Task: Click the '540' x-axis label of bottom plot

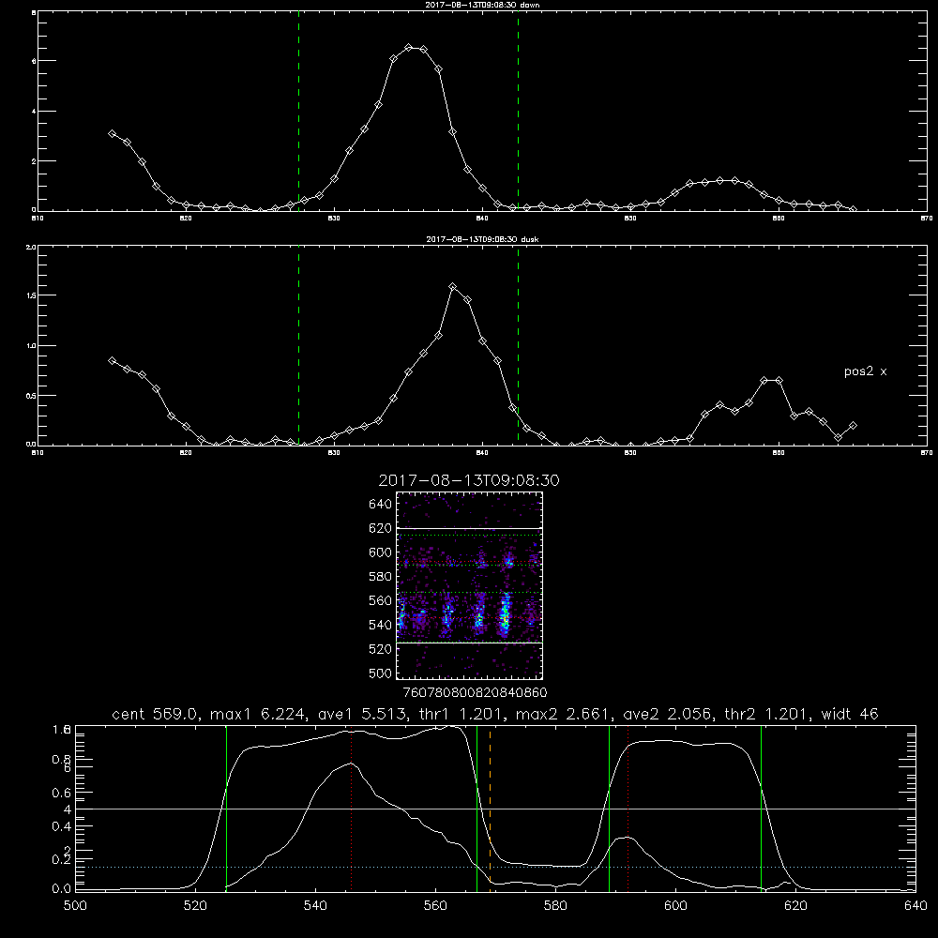Action: pos(315,906)
